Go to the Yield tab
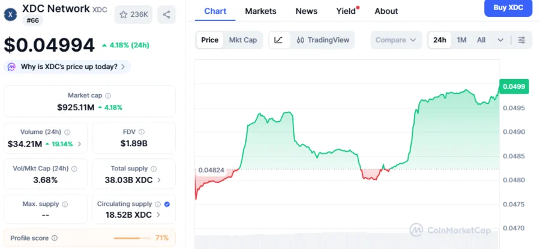Screen dimensions: 540x249 click(346, 11)
